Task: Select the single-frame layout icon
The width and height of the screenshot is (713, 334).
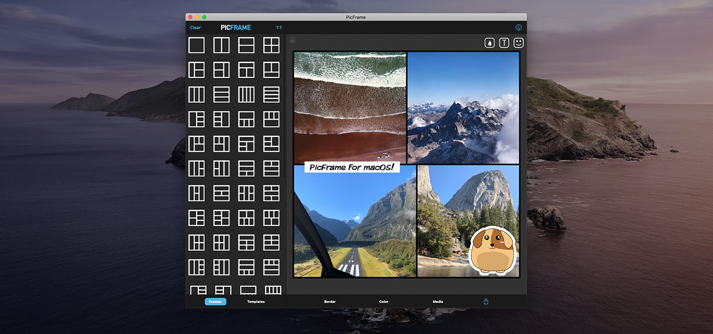Action: pyautogui.click(x=196, y=45)
